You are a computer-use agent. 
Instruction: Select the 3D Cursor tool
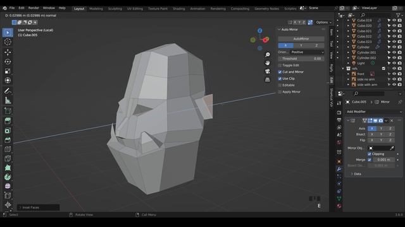pos(8,42)
